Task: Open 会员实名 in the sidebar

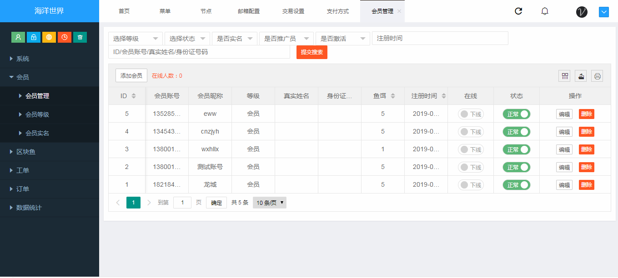Action: click(50, 133)
